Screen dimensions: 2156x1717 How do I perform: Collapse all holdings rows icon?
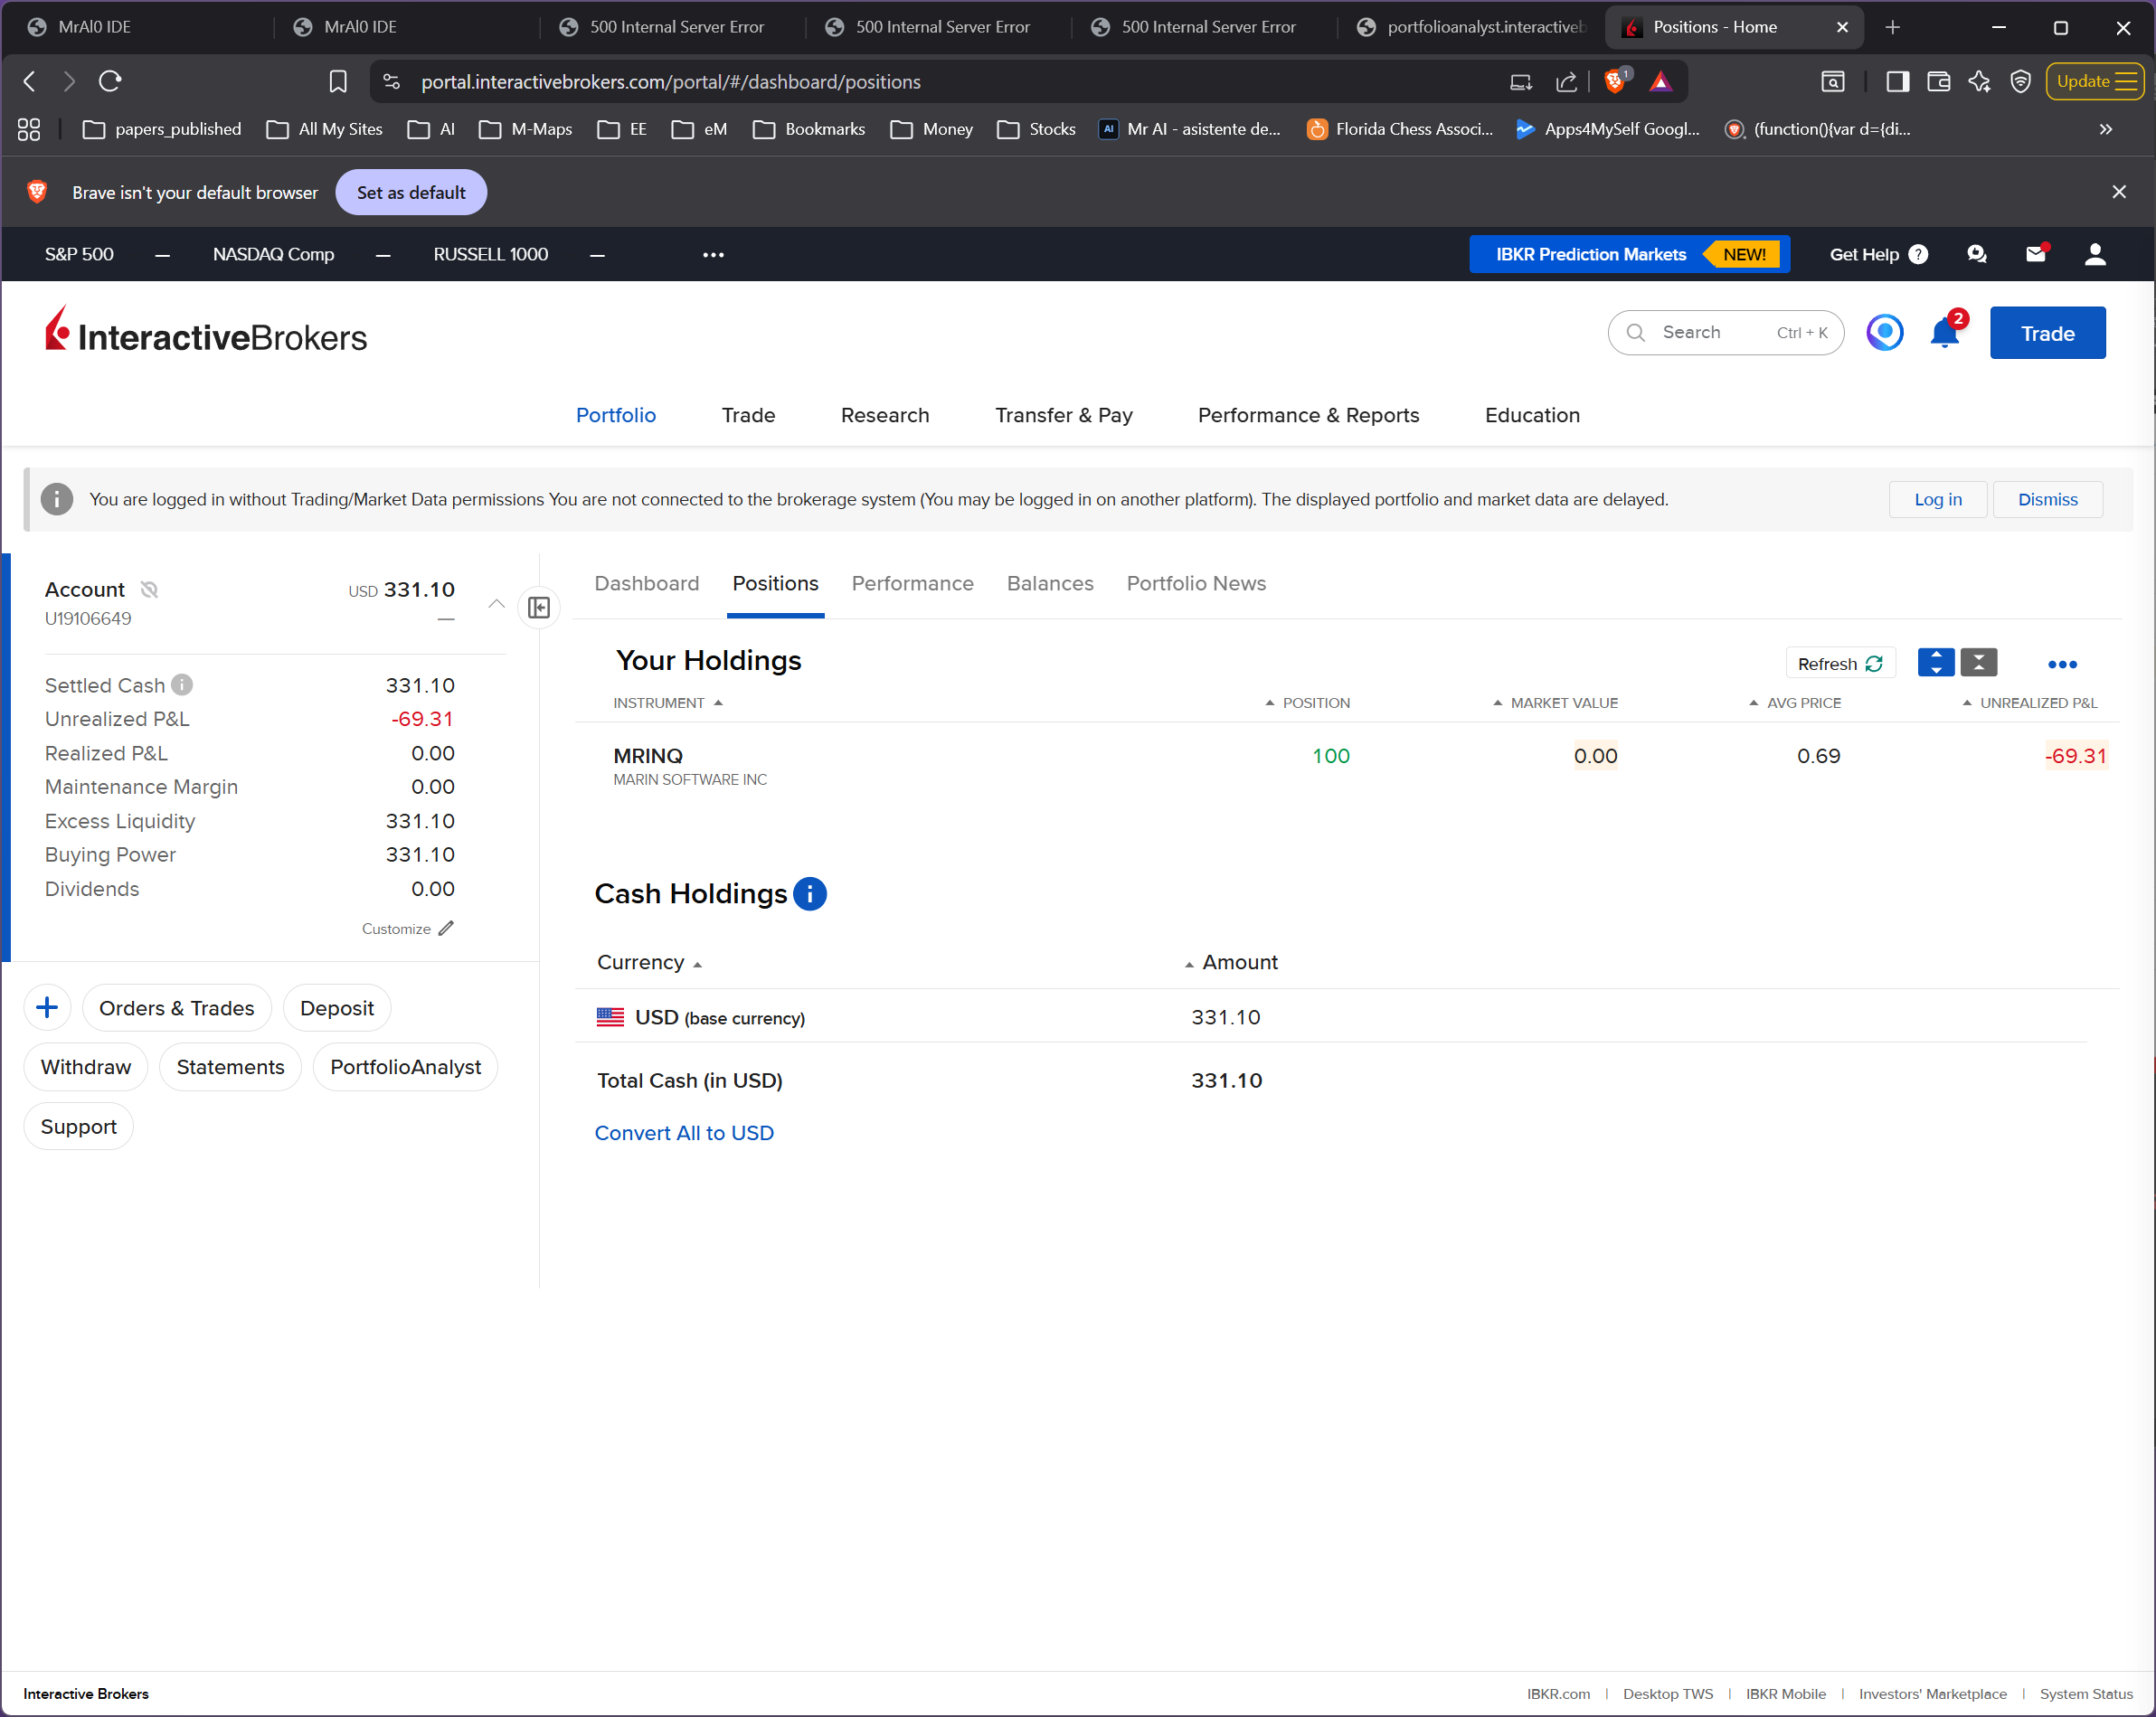click(x=1978, y=663)
